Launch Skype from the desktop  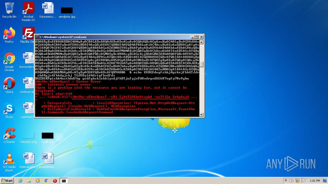[9, 110]
